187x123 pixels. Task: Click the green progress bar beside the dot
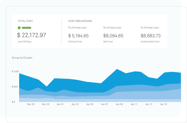coord(26,28)
